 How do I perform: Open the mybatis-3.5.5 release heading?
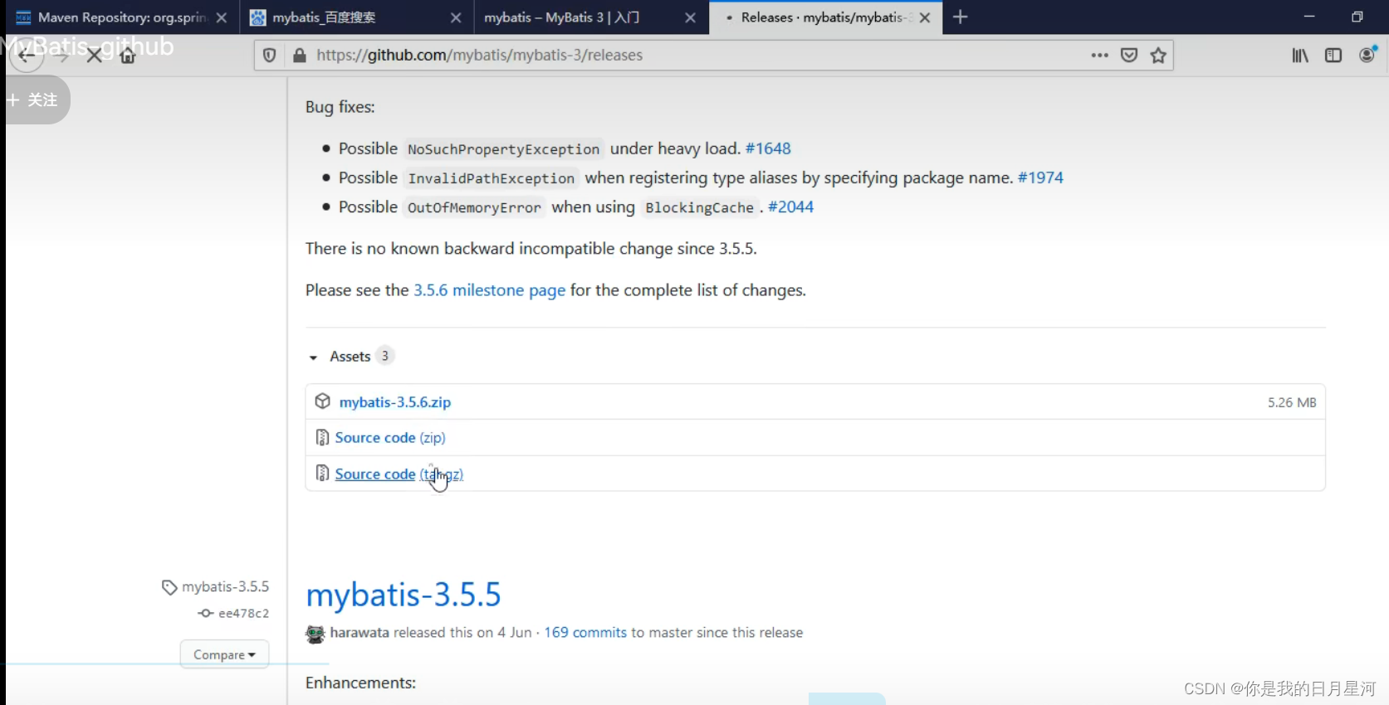tap(403, 595)
